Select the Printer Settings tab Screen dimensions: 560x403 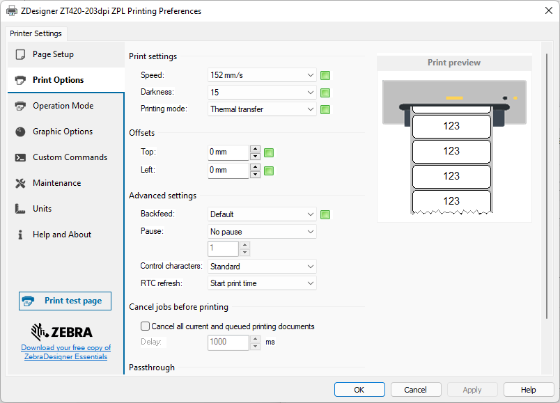point(36,33)
